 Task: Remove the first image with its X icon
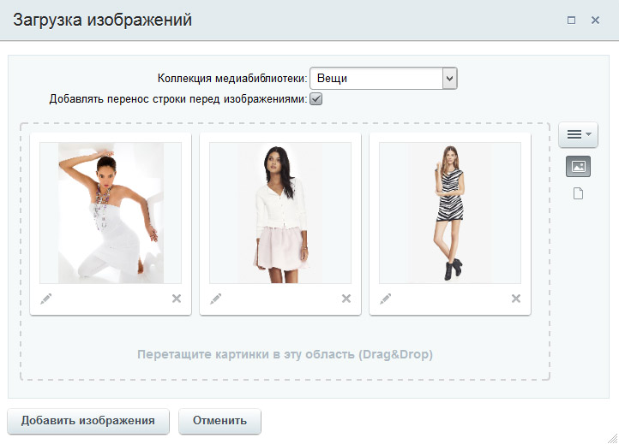coord(177,299)
